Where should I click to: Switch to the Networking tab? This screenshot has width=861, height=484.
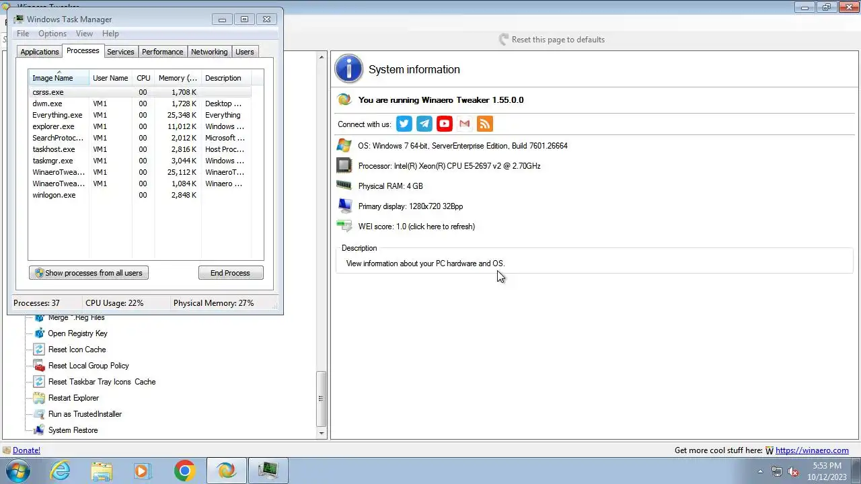click(x=209, y=52)
